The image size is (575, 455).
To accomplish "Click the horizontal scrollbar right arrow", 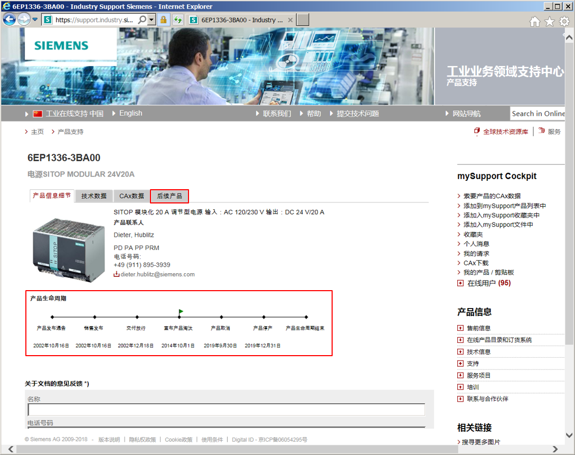I will click(555, 449).
